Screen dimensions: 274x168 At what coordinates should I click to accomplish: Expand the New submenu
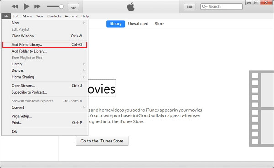click(x=45, y=23)
